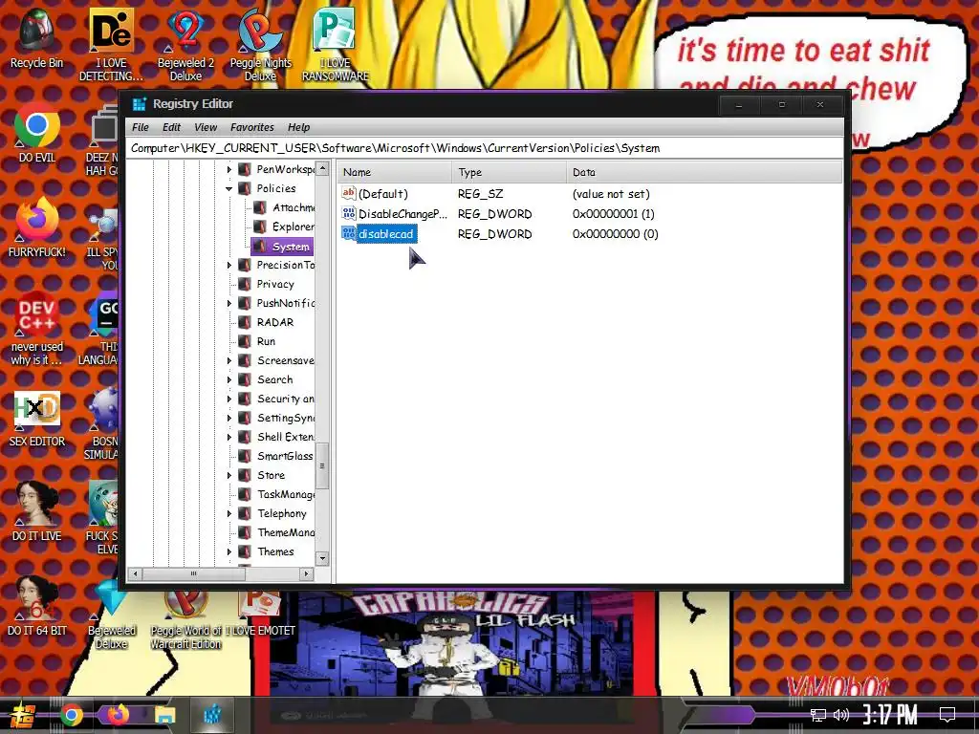
Task: Open the Favorites menu
Action: pyautogui.click(x=252, y=127)
